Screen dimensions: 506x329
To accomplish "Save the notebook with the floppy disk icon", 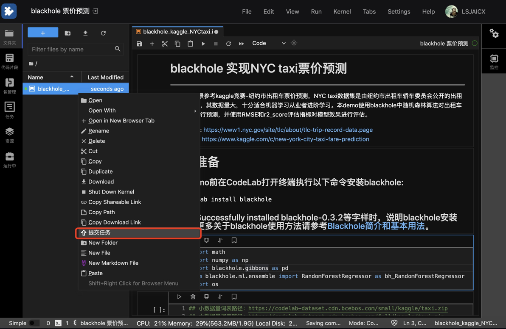I will click(x=139, y=44).
